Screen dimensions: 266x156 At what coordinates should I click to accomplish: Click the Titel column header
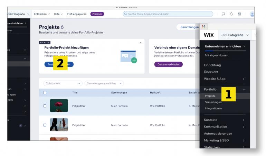point(75,93)
